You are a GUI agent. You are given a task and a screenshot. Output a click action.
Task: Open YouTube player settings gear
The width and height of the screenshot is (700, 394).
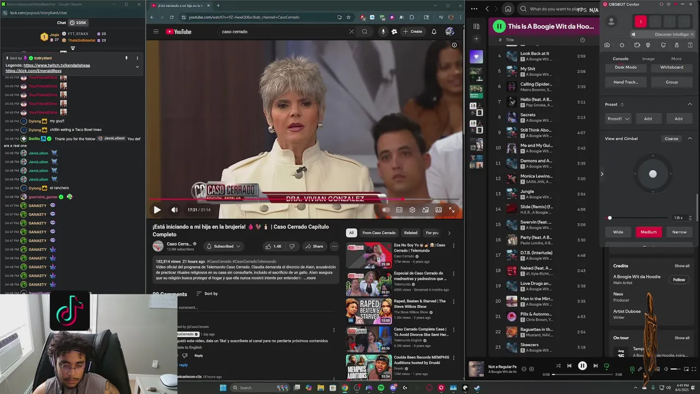pos(412,210)
